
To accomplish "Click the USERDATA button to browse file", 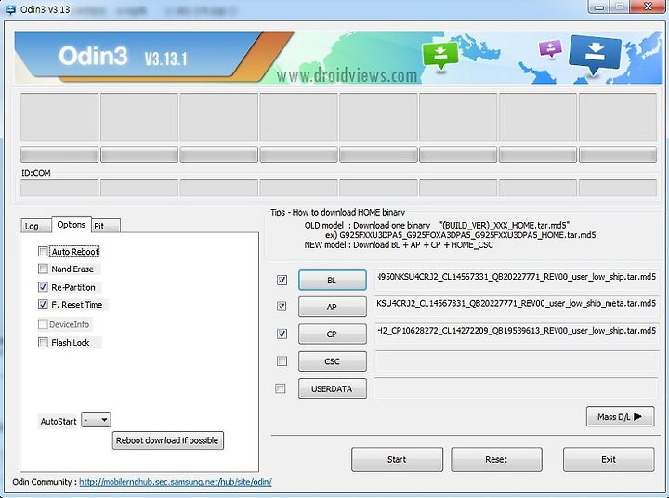I will tap(333, 388).
